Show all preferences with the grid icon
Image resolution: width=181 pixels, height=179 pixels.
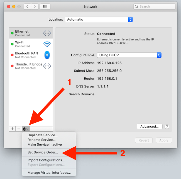[45, 7]
